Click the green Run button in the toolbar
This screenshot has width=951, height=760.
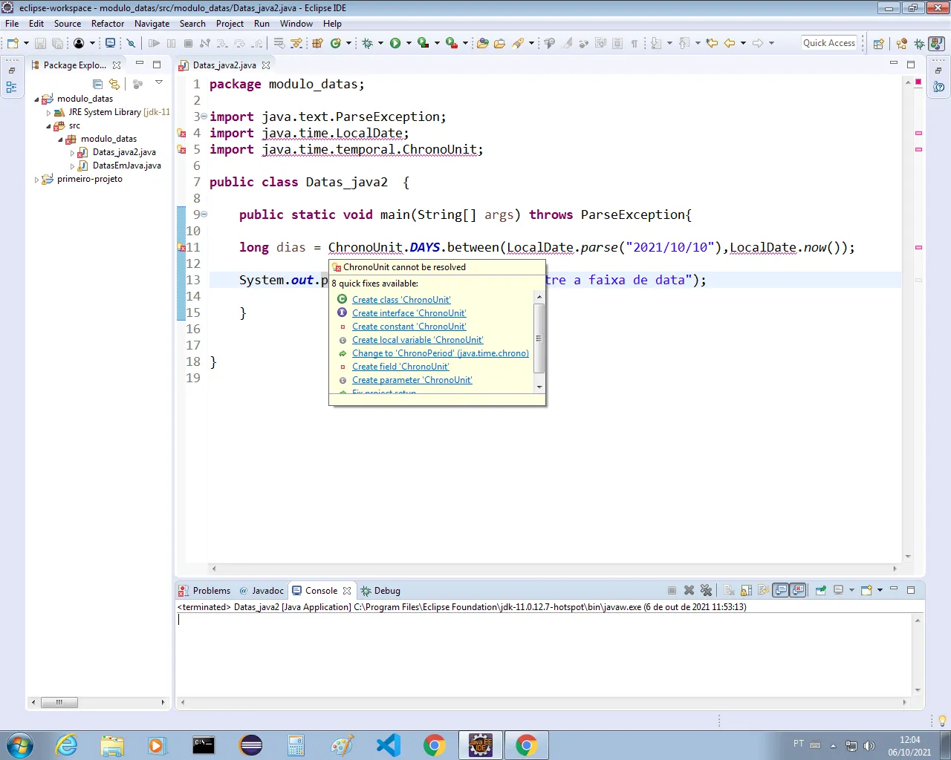click(x=395, y=43)
